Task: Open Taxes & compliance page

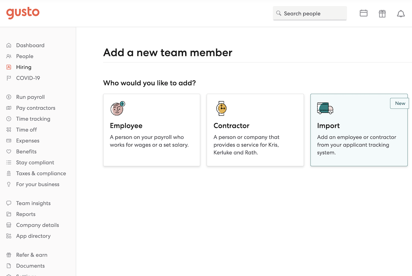Action: point(41,173)
